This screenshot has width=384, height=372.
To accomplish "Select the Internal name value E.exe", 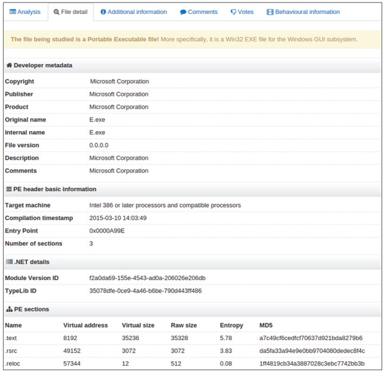I will (97, 132).
